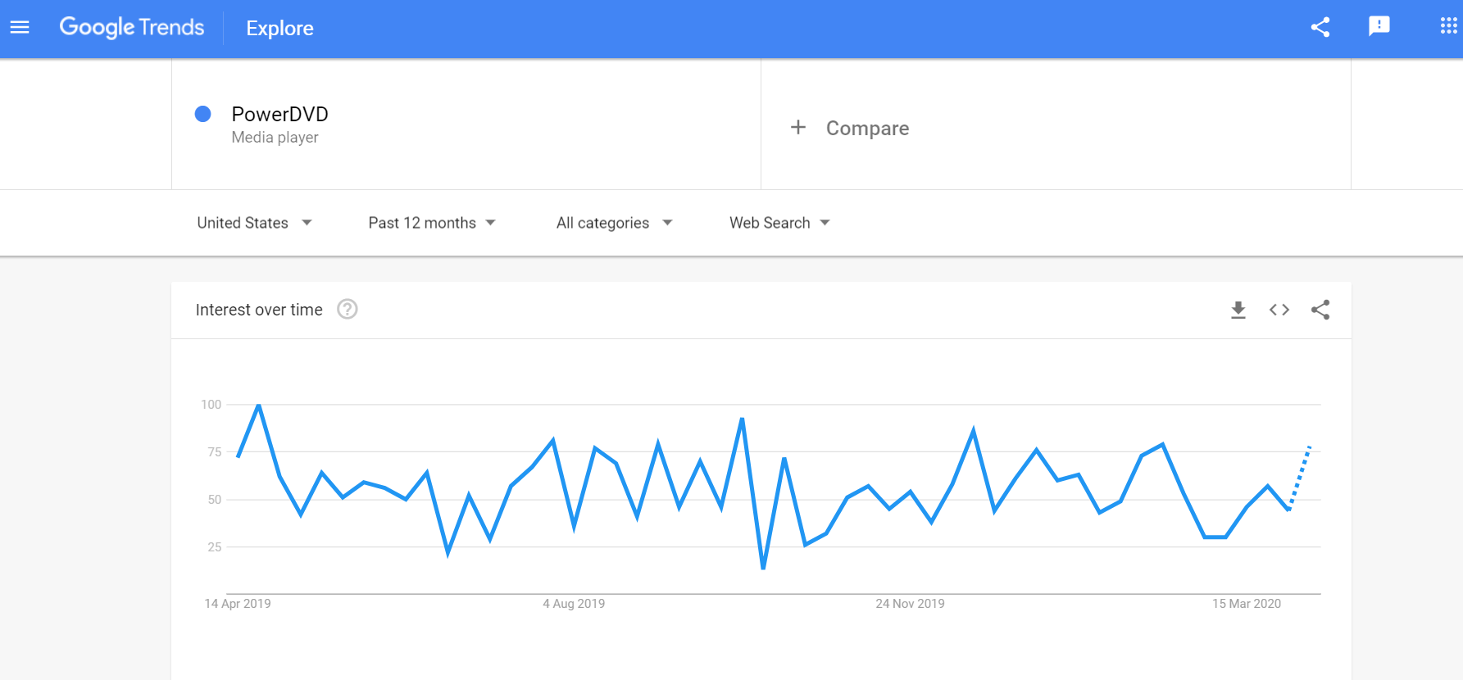This screenshot has width=1463, height=680.
Task: Open the hamburger main menu
Action: pyautogui.click(x=20, y=28)
